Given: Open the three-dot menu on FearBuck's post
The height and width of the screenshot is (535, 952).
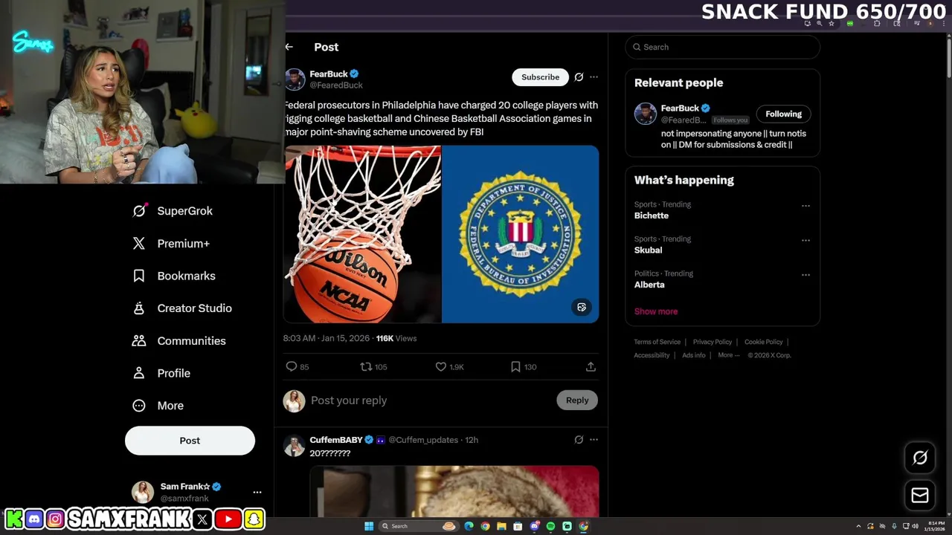Looking at the screenshot, I should (594, 77).
